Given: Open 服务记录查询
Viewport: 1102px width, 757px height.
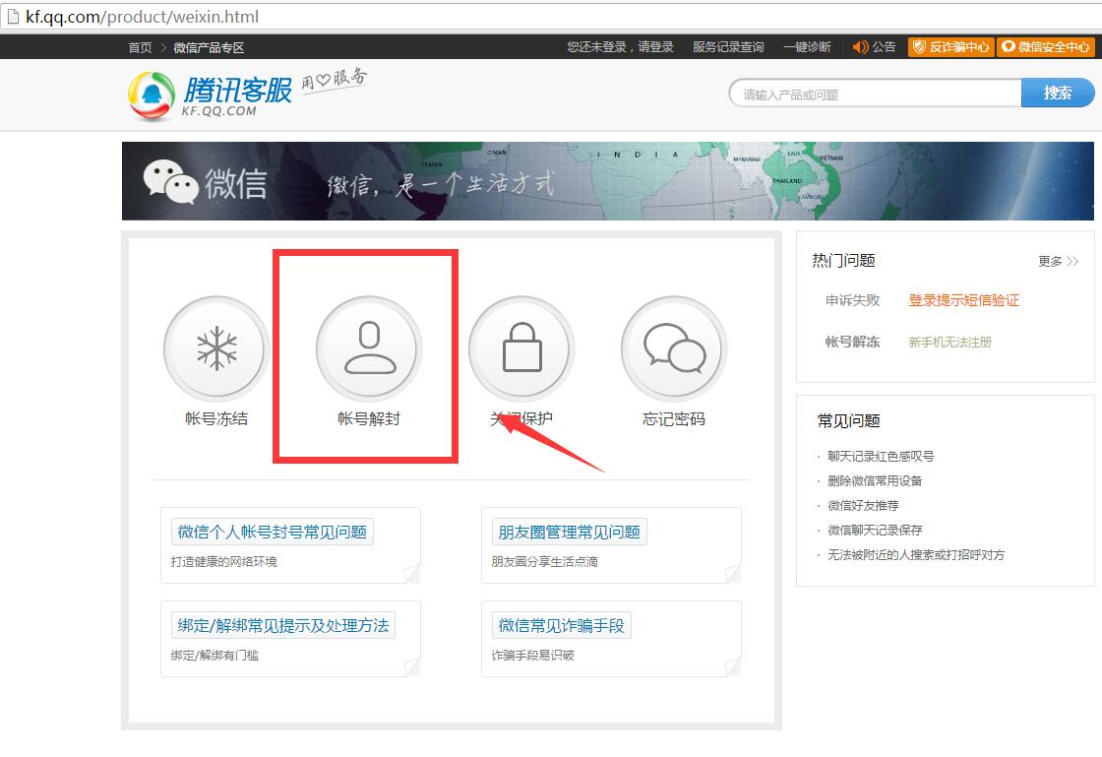Looking at the screenshot, I should pyautogui.click(x=728, y=47).
